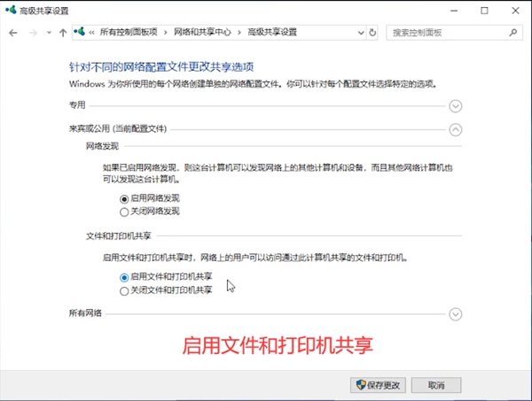Choose 关闭文件和打印机共享 option
Viewport: 532px width, 401px height.
coord(124,290)
